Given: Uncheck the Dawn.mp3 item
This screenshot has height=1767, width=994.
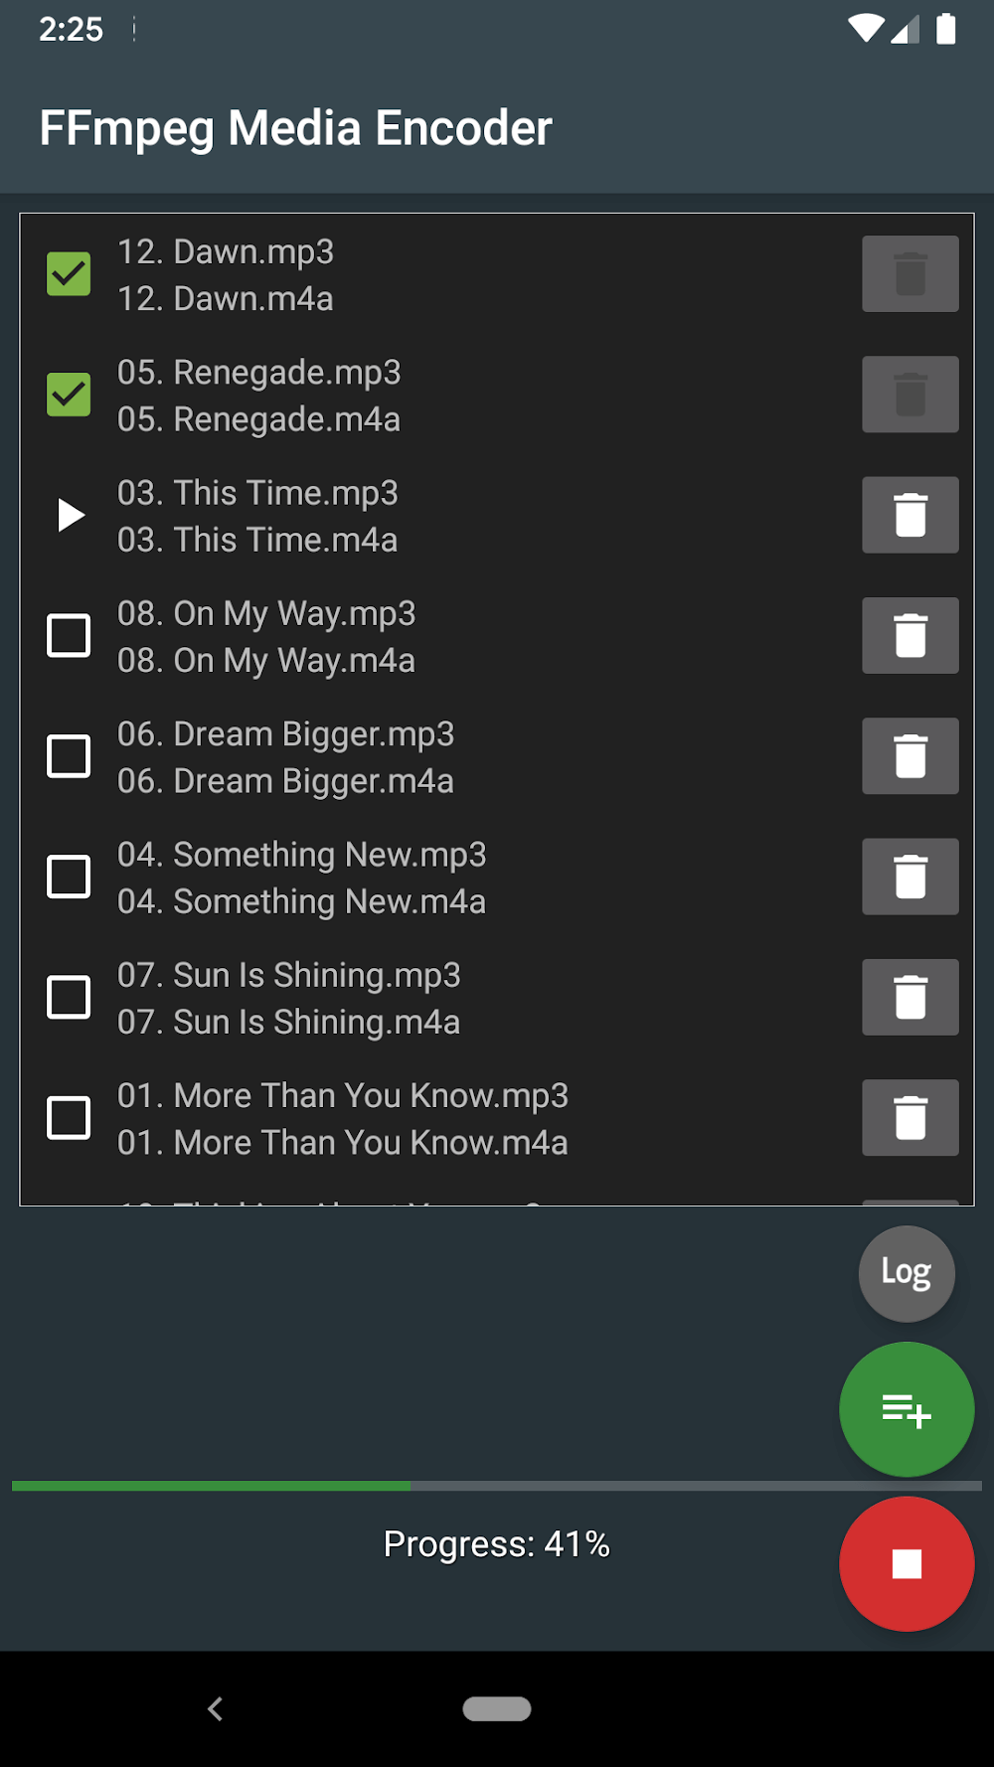Looking at the screenshot, I should tap(69, 274).
